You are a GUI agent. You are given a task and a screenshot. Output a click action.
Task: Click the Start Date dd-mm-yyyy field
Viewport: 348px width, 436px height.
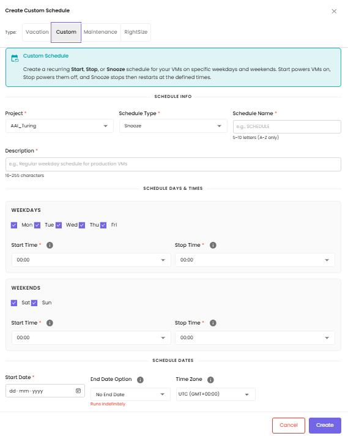[45, 391]
